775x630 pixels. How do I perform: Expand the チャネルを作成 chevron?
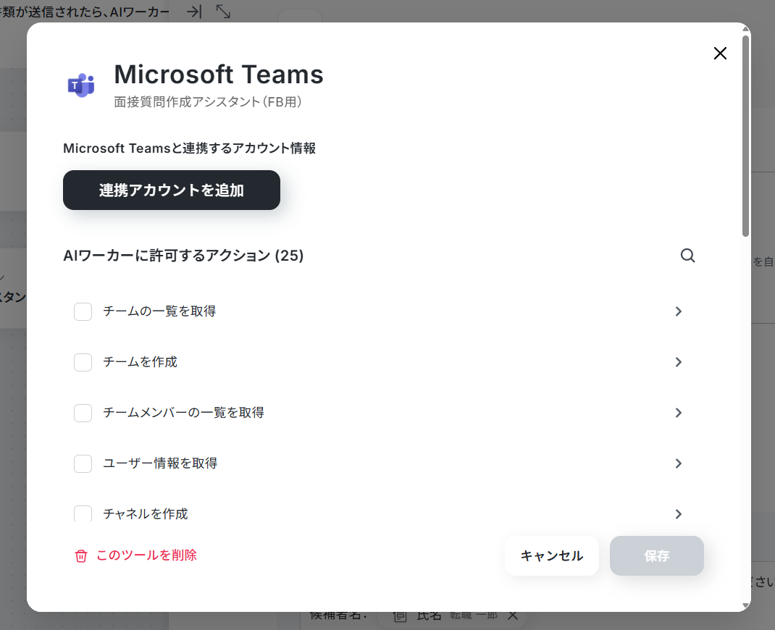679,514
